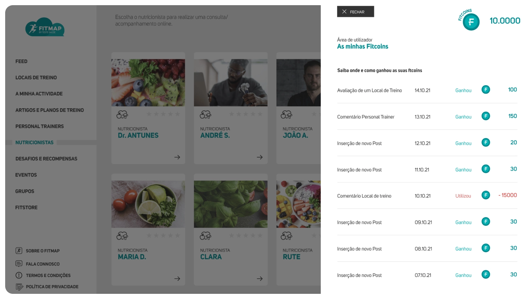This screenshot has width=531, height=299.
Task: Open Dr. Antunes card arrow
Action: point(177,157)
